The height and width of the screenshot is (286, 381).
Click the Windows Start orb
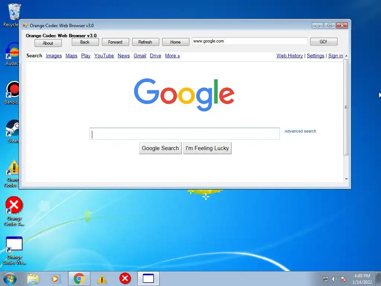pos(10,279)
